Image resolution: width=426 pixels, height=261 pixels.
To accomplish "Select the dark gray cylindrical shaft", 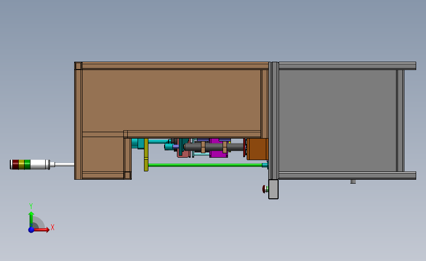I will (x=214, y=147).
